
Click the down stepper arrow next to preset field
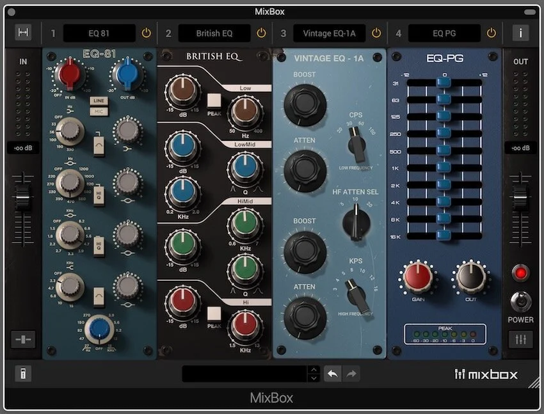click(x=313, y=378)
